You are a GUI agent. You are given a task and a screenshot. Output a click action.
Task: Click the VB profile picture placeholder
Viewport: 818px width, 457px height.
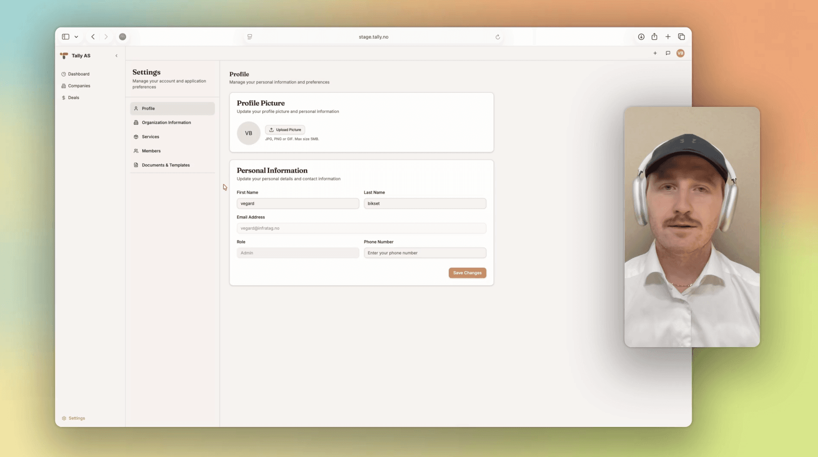(x=249, y=133)
